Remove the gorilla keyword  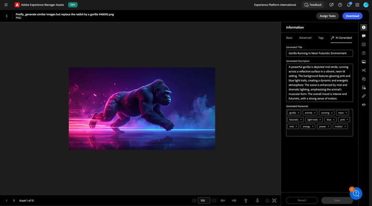click(x=299, y=113)
